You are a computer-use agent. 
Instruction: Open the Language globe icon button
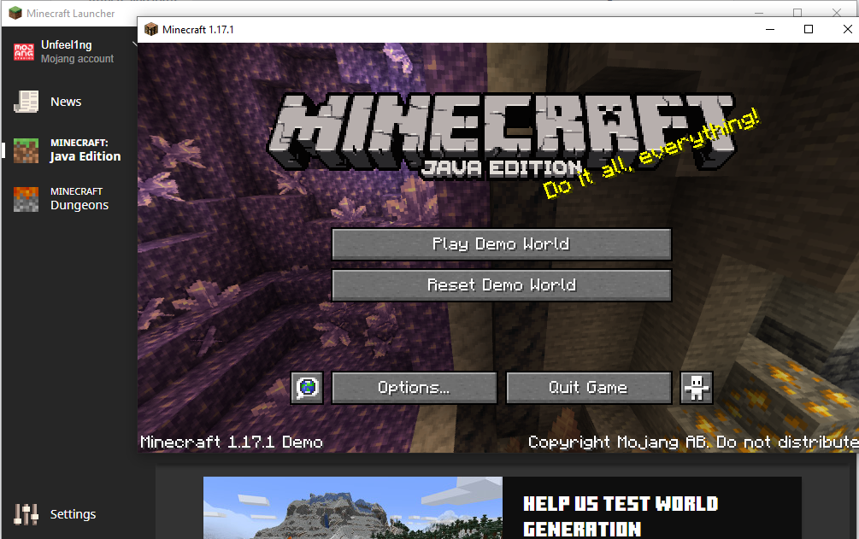tap(307, 388)
